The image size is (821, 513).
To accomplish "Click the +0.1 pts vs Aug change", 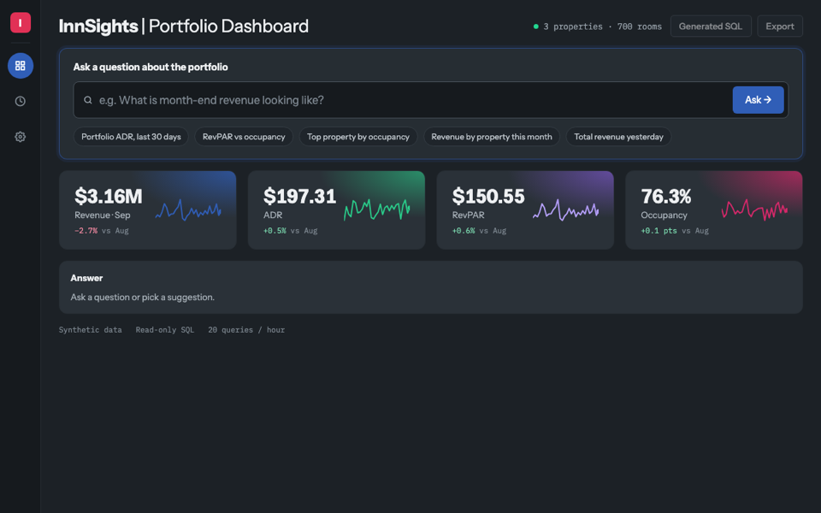I will click(675, 230).
